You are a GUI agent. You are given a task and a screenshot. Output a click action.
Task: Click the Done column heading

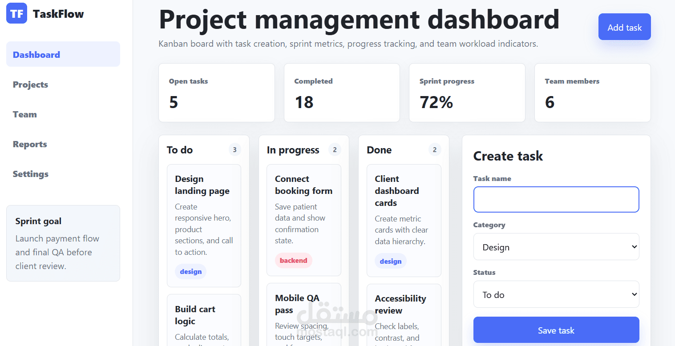[x=379, y=150]
